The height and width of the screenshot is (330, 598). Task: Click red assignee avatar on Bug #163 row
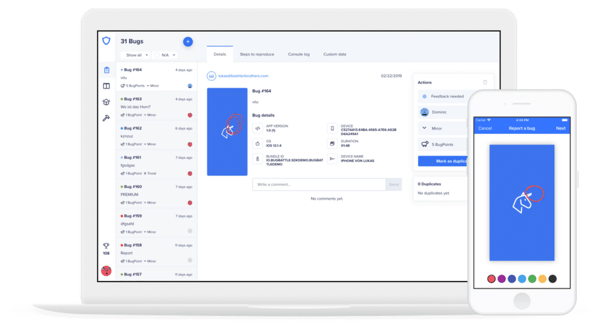point(190,115)
